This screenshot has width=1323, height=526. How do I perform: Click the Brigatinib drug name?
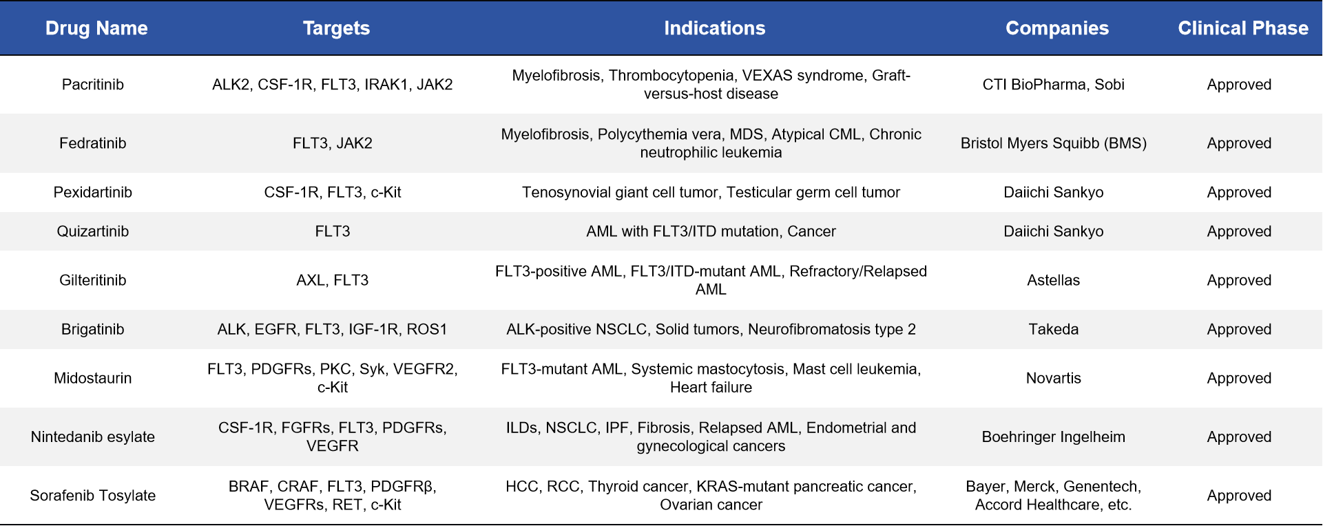point(93,329)
